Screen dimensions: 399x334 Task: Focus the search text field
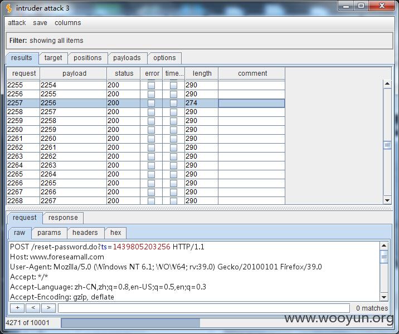click(x=204, y=308)
